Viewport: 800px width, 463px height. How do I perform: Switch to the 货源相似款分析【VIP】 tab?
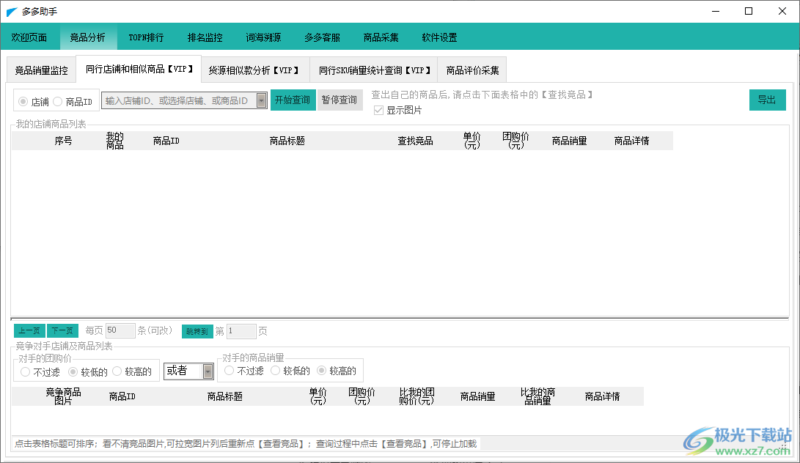tap(255, 69)
